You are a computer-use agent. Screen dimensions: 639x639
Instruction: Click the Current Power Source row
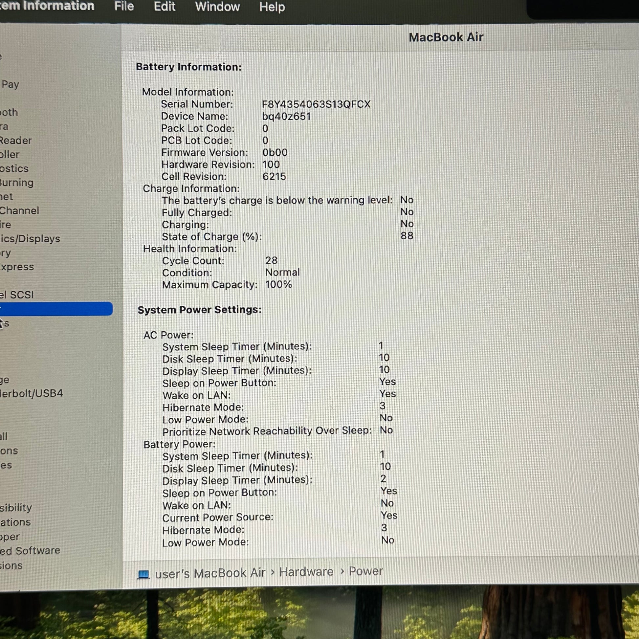pyautogui.click(x=280, y=517)
